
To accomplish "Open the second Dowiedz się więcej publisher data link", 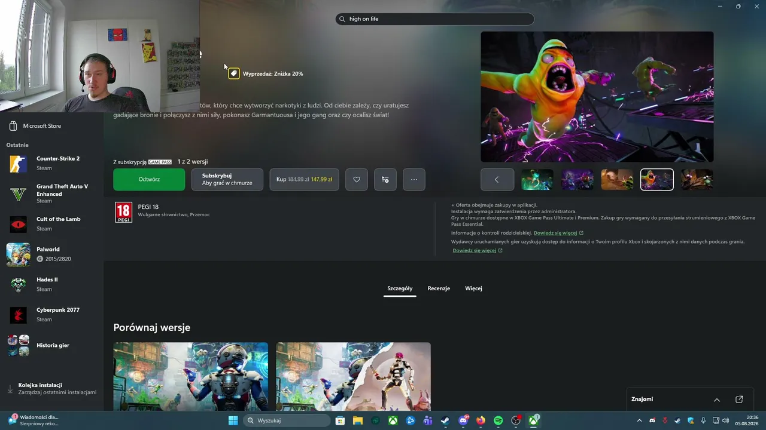I will coord(475,251).
